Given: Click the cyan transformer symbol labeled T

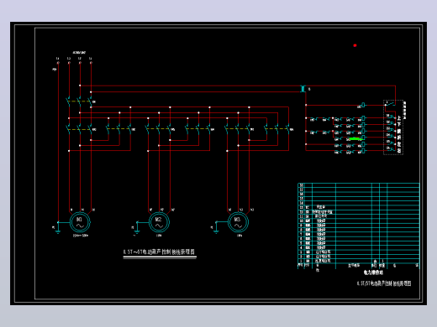Looking at the screenshot, I should pyautogui.click(x=303, y=89).
